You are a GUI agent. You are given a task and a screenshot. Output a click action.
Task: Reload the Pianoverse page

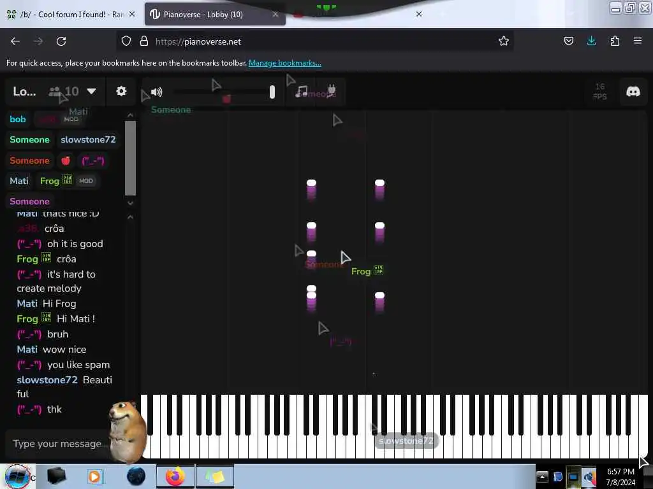click(x=61, y=41)
